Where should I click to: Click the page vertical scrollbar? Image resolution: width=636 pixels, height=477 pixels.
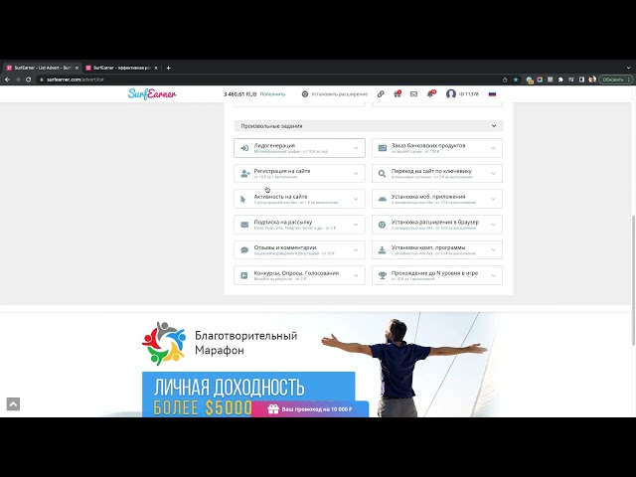pyautogui.click(x=633, y=280)
